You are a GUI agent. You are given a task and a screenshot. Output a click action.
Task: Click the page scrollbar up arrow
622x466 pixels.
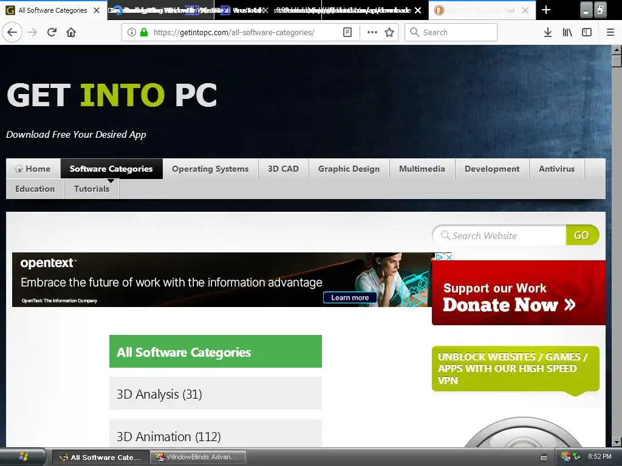pyautogui.click(x=616, y=50)
